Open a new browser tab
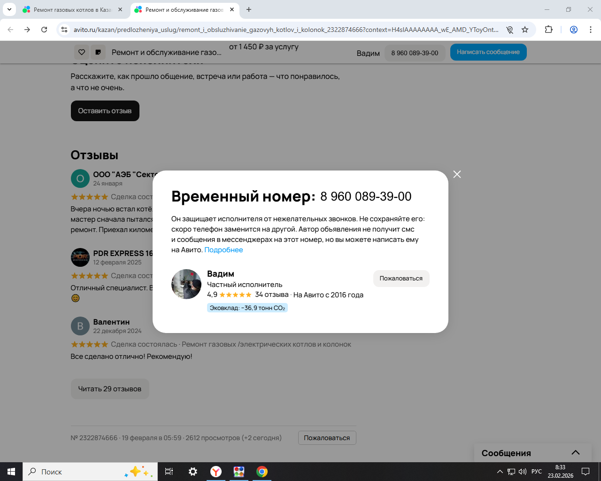The image size is (601, 481). click(x=249, y=9)
